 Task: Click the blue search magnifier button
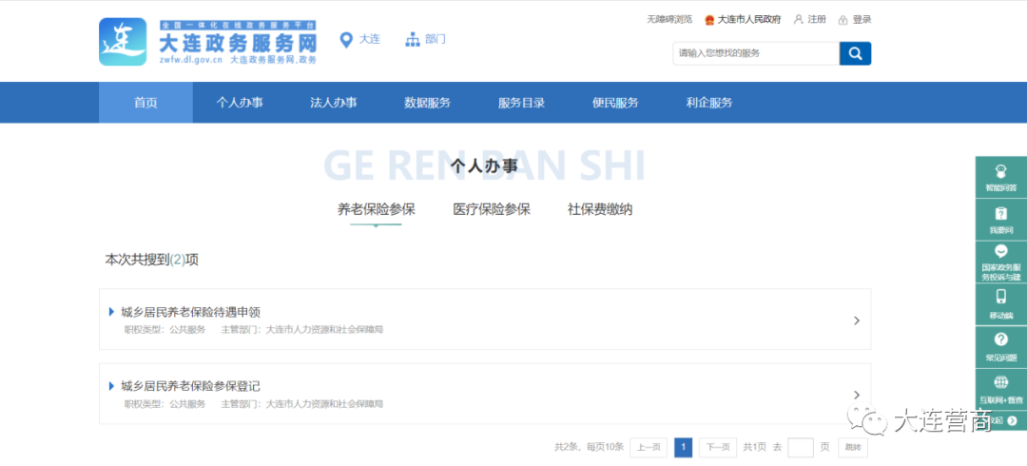tap(855, 53)
